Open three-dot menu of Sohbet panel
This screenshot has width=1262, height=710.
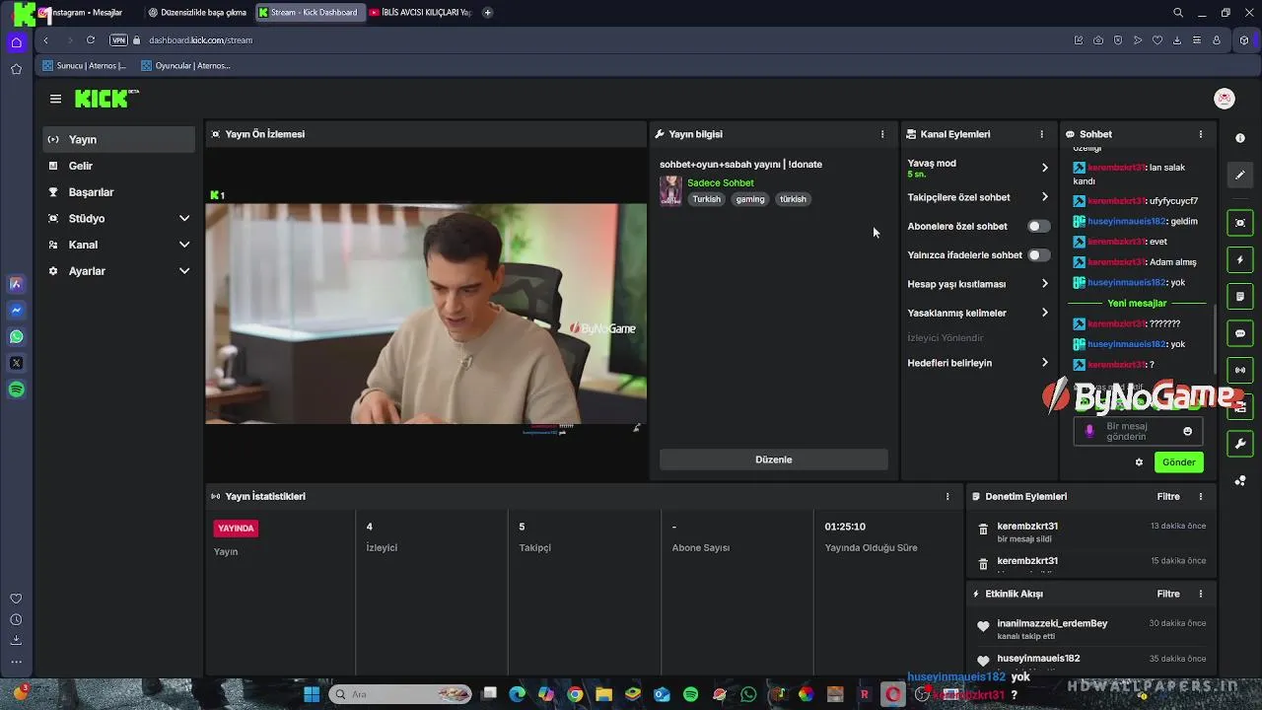[x=1200, y=134]
